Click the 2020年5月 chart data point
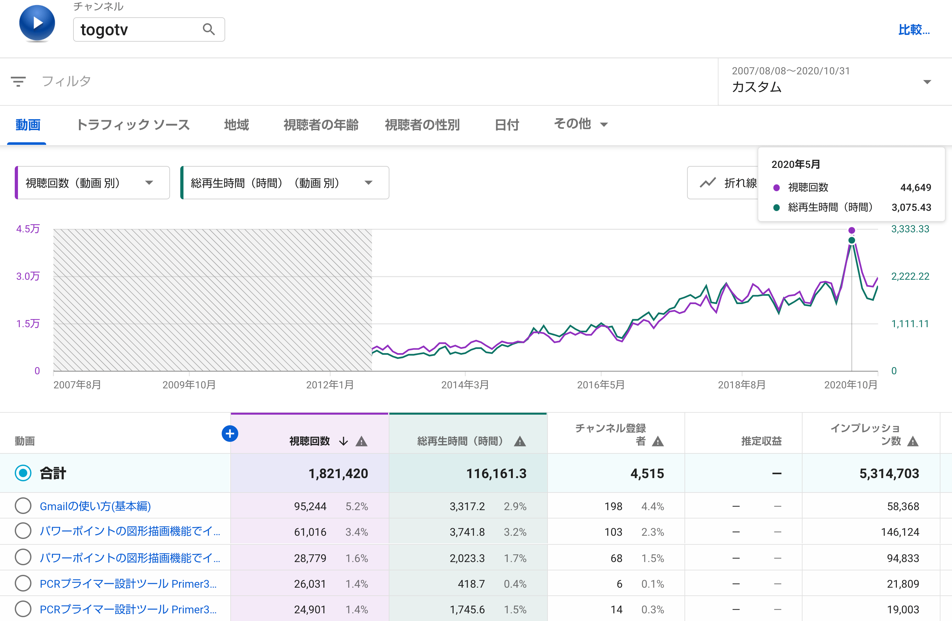 (x=852, y=231)
